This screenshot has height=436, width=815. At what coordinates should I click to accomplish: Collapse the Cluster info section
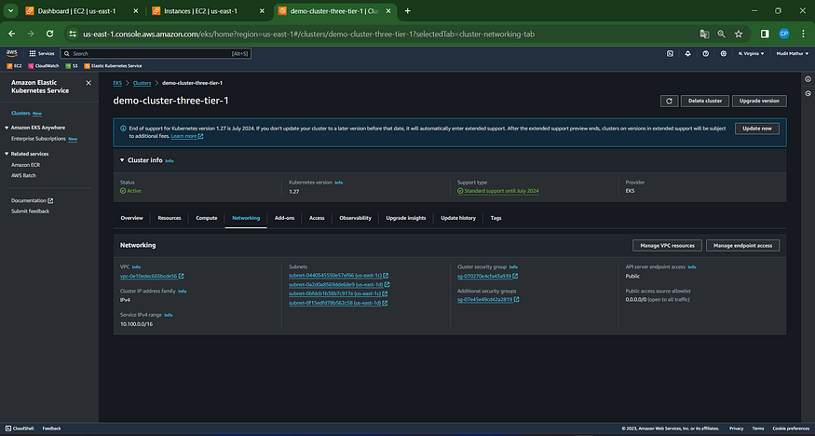pos(122,160)
